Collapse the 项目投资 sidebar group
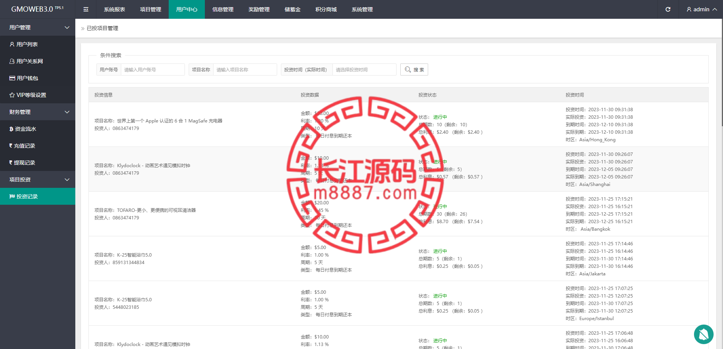 (x=38, y=180)
